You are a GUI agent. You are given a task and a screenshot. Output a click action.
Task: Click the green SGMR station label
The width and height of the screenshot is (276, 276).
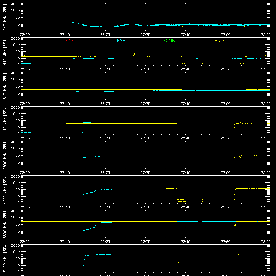pos(169,40)
